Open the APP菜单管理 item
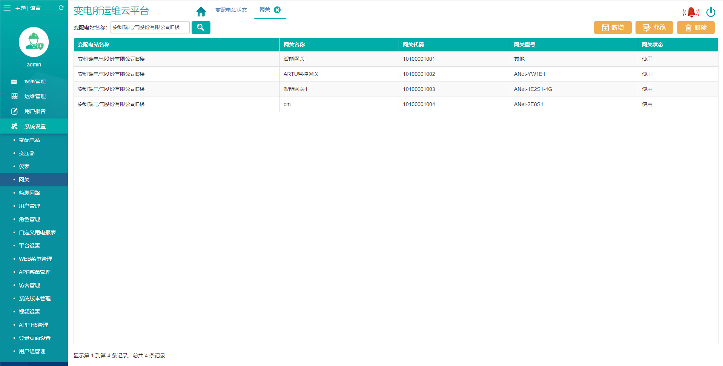This screenshot has height=366, width=723. (34, 272)
